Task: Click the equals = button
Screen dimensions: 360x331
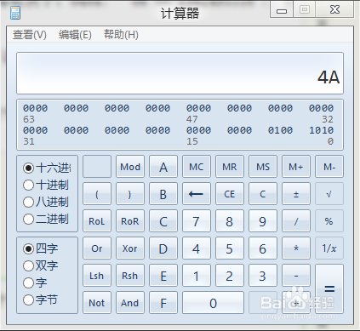Action: point(329,288)
